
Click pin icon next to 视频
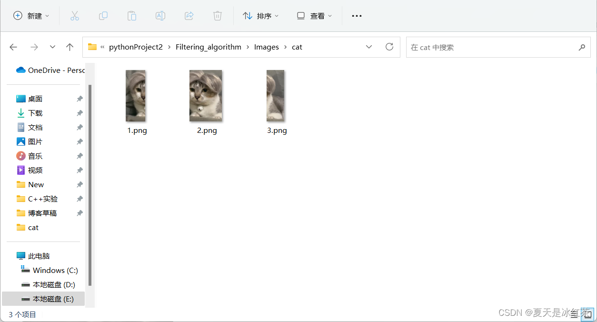coord(80,170)
